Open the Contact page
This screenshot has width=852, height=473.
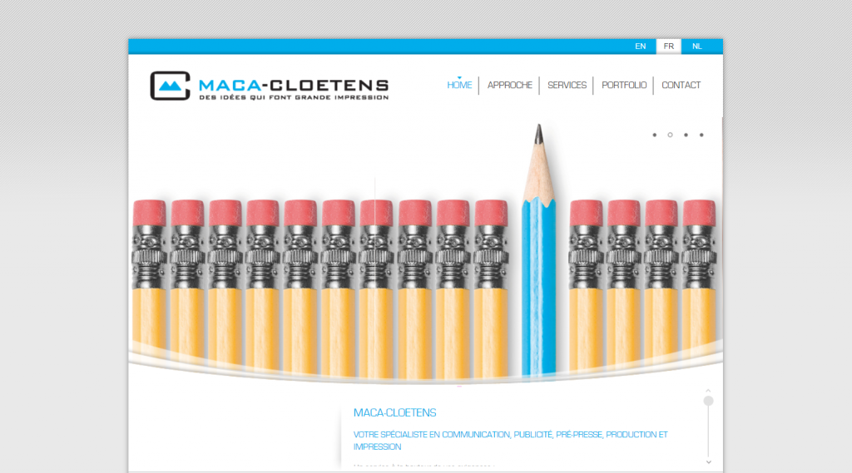coord(681,86)
